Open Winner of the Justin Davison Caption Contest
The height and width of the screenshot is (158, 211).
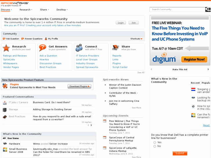(125, 86)
